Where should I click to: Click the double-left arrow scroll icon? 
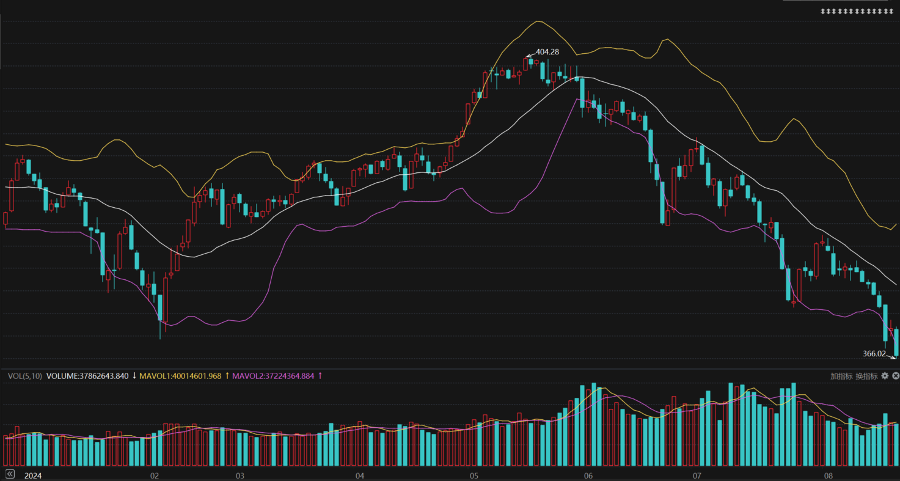tap(10, 474)
